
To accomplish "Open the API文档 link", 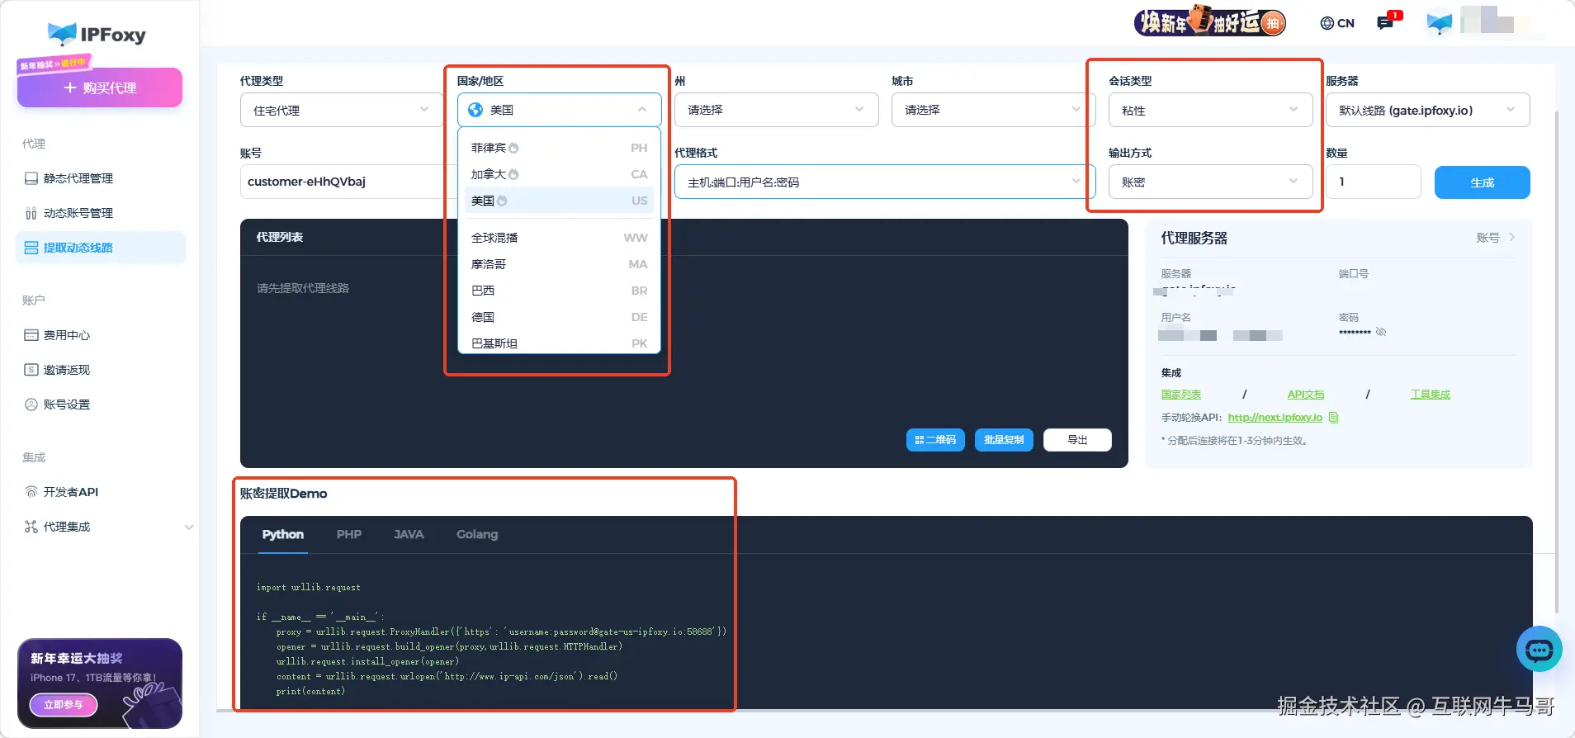I will click(x=1306, y=395).
